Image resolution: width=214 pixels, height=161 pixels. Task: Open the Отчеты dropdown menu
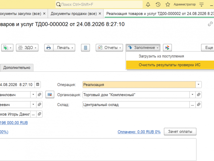pos(109,48)
